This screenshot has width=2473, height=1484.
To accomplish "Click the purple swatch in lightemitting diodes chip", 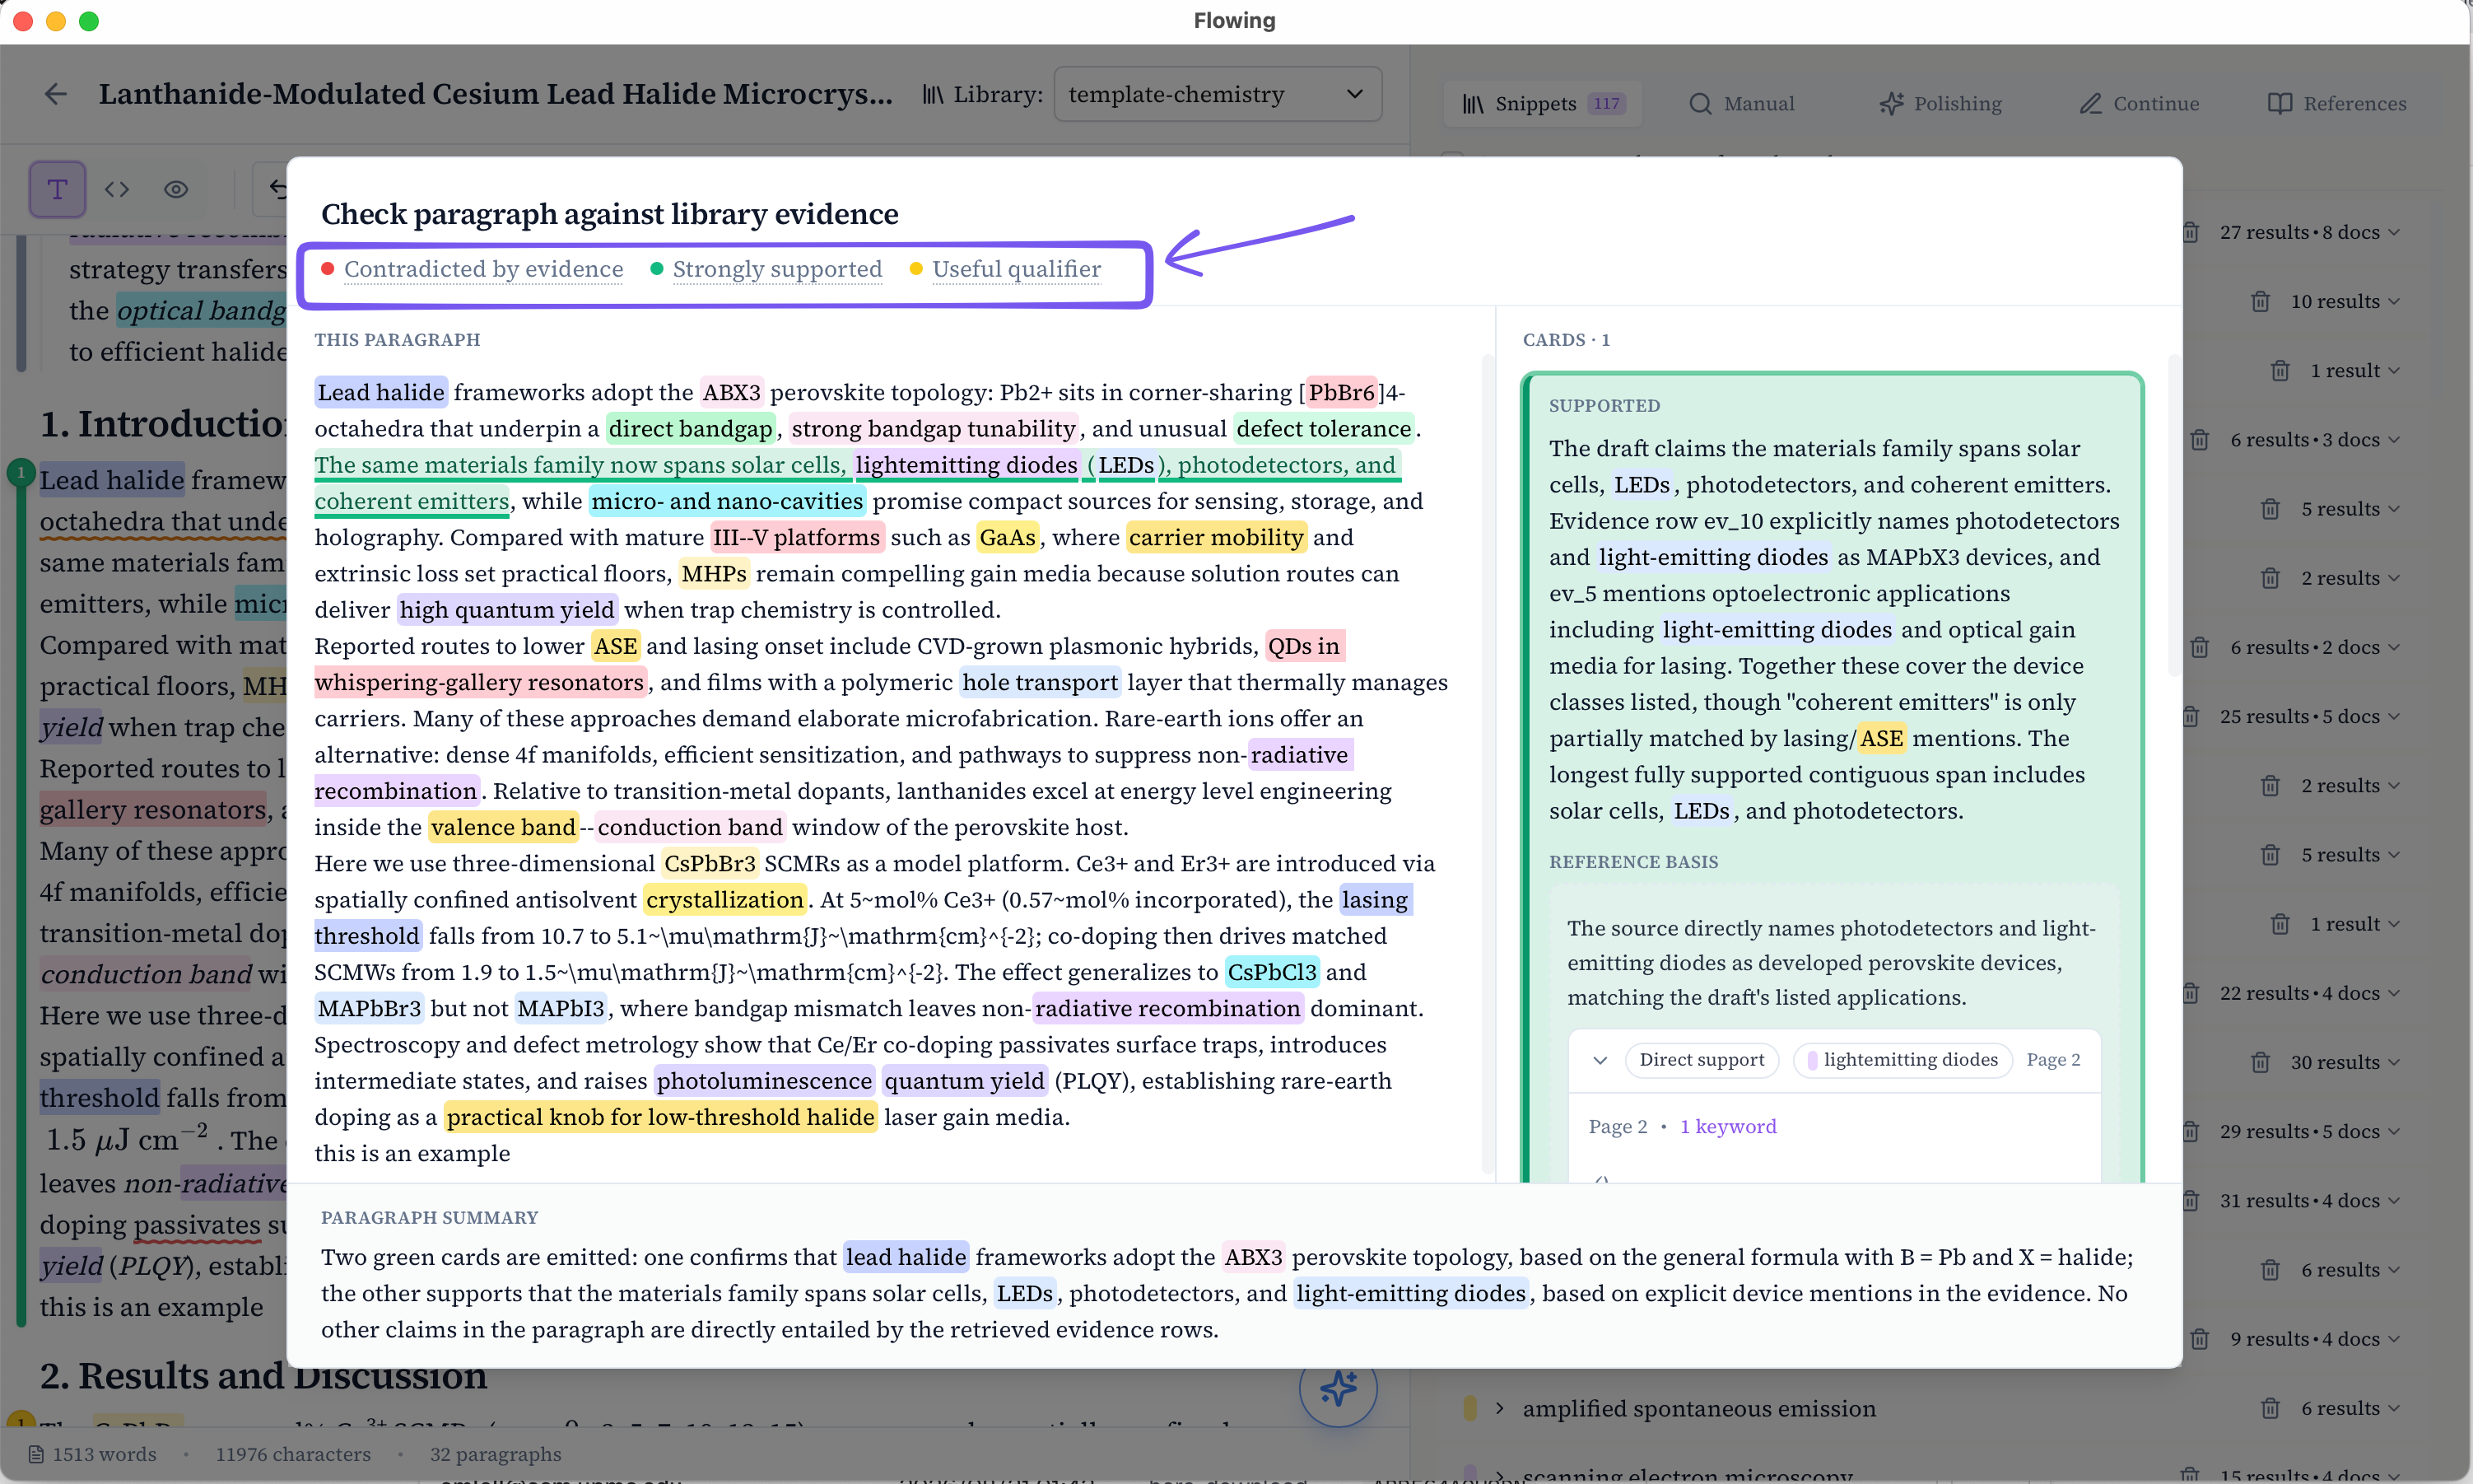I will pyautogui.click(x=1812, y=1060).
